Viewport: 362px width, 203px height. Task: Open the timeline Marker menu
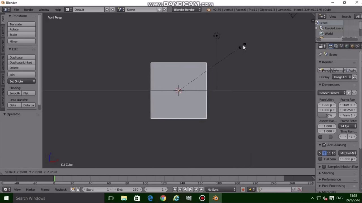click(x=31, y=189)
